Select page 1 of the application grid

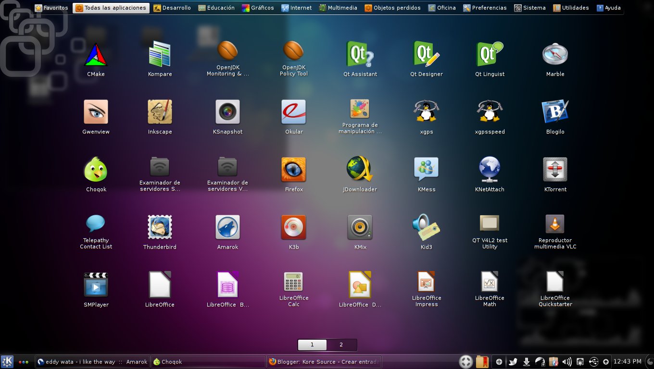[312, 344]
